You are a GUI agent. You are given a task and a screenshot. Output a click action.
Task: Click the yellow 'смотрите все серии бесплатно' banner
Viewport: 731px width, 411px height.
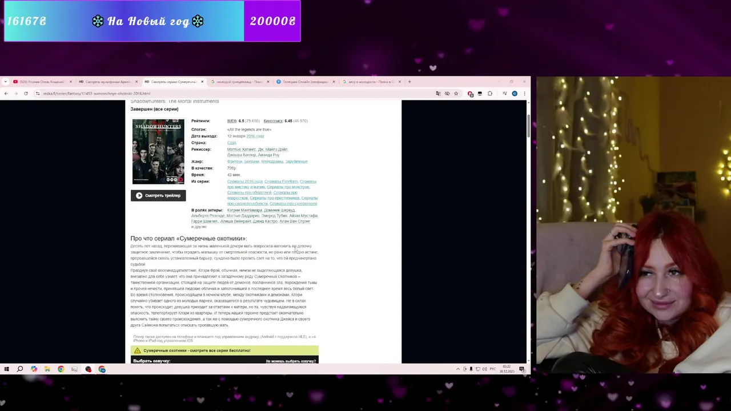point(224,350)
